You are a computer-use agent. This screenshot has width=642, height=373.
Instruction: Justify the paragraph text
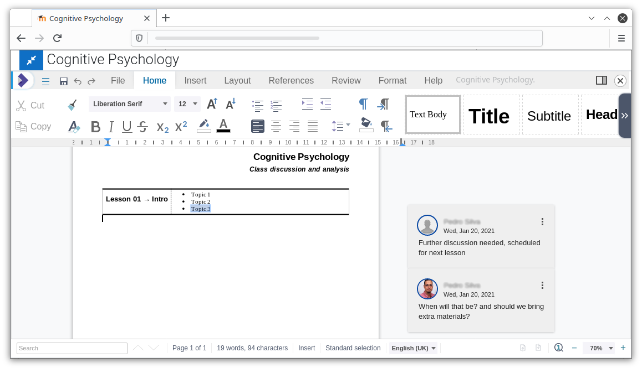click(313, 126)
